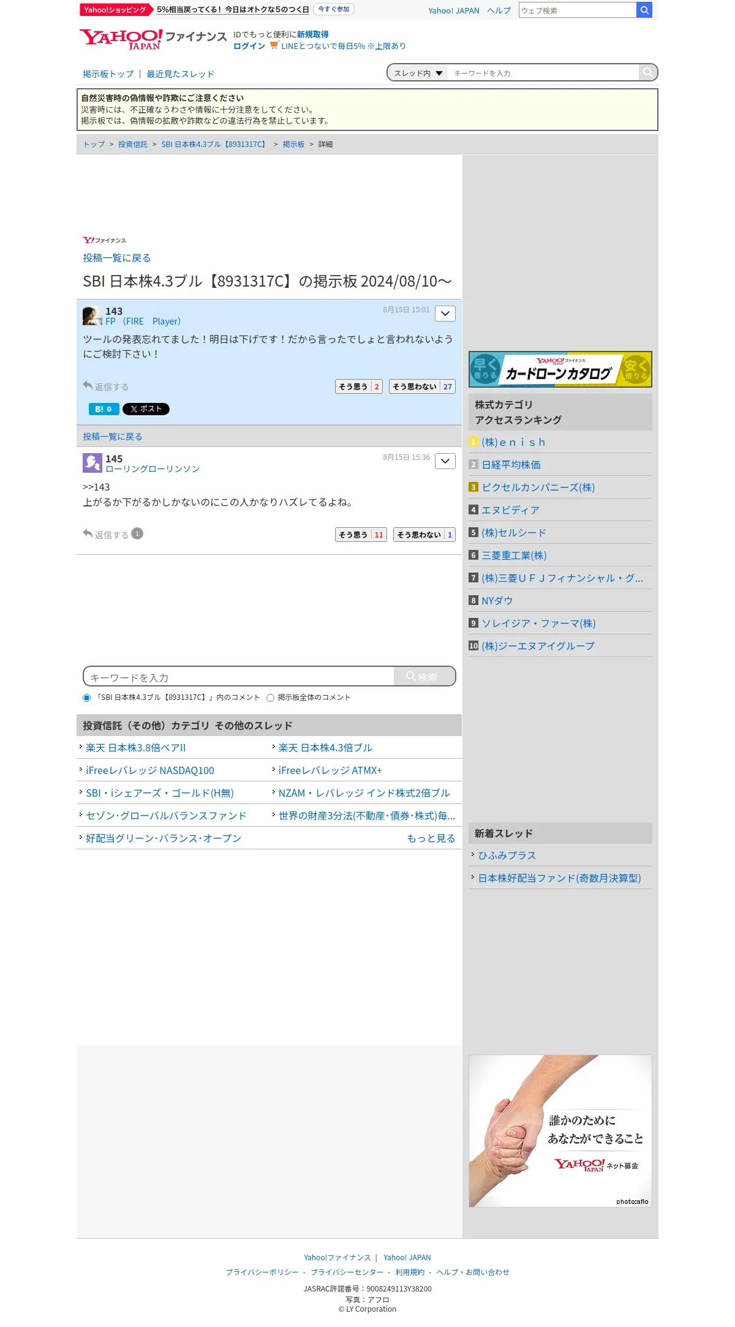Open 最近見たスレッド

click(x=180, y=74)
